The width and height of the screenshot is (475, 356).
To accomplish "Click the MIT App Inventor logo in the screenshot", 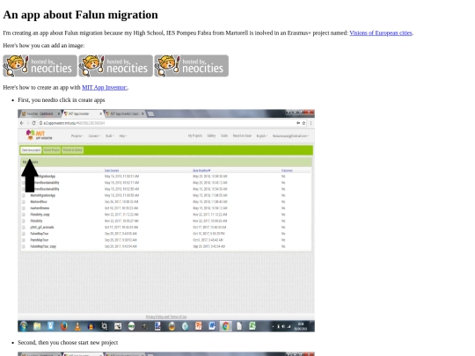I will pyautogui.click(x=39, y=135).
